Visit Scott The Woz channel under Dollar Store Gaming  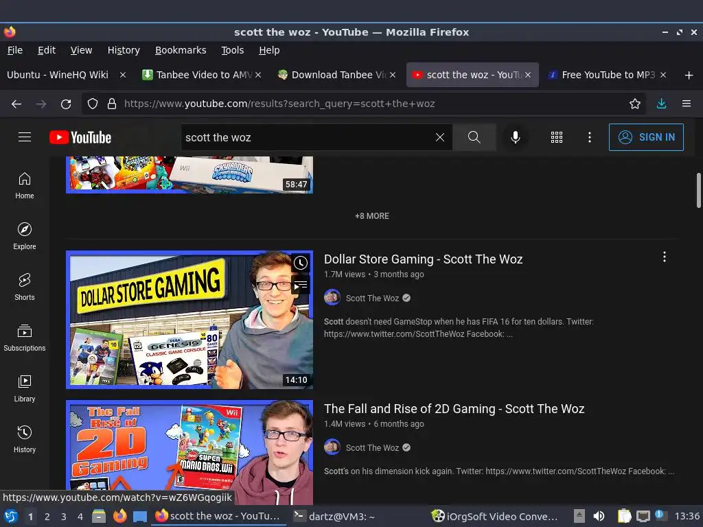tap(372, 298)
